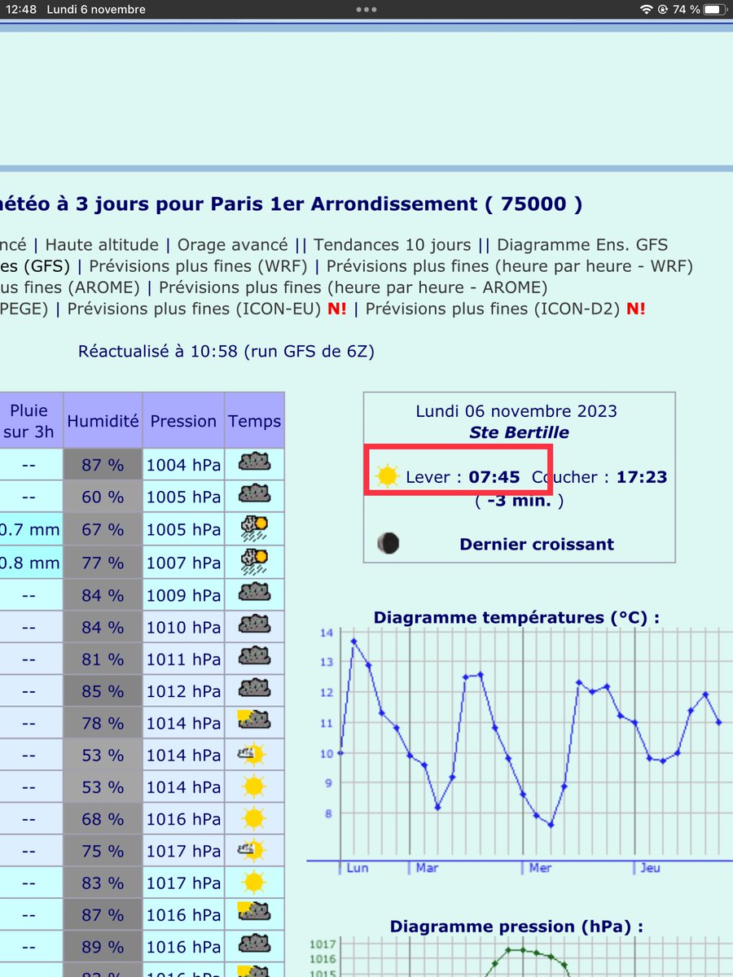Click the Jeu day label under the temperature chart

point(650,868)
